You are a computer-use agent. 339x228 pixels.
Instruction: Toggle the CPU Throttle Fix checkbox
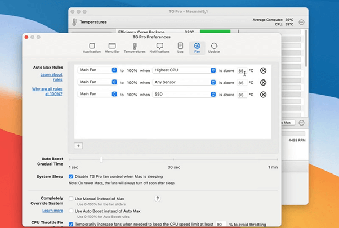(x=71, y=224)
